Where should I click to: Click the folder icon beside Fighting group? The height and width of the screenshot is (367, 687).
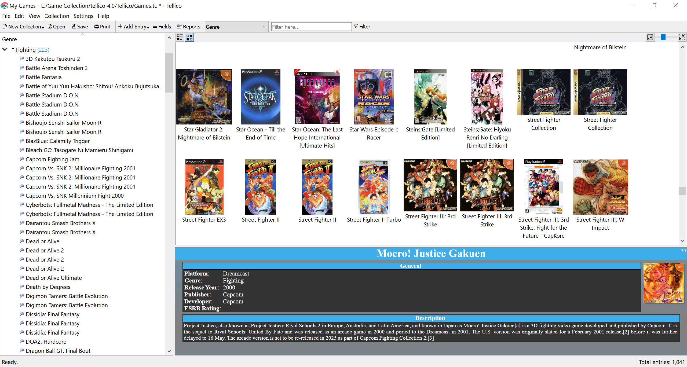12,49
